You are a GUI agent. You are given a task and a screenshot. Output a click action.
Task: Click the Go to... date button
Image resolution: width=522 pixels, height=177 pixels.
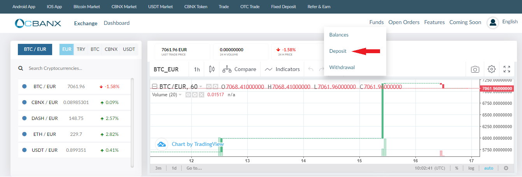coord(194,168)
